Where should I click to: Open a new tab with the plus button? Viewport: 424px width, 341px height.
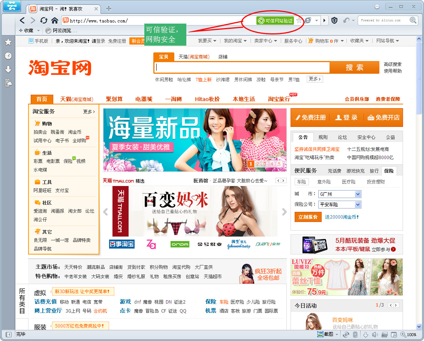(x=109, y=9)
